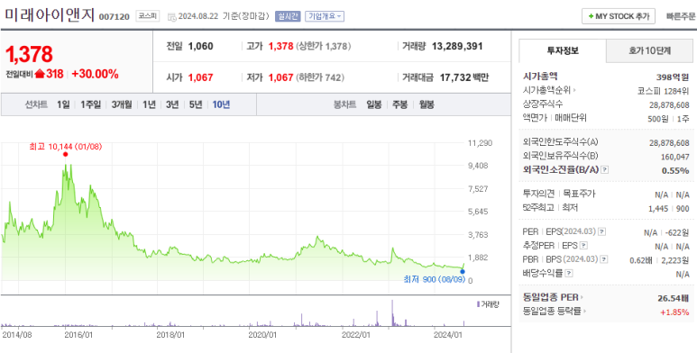Select the 1일 line chart range

tap(63, 105)
